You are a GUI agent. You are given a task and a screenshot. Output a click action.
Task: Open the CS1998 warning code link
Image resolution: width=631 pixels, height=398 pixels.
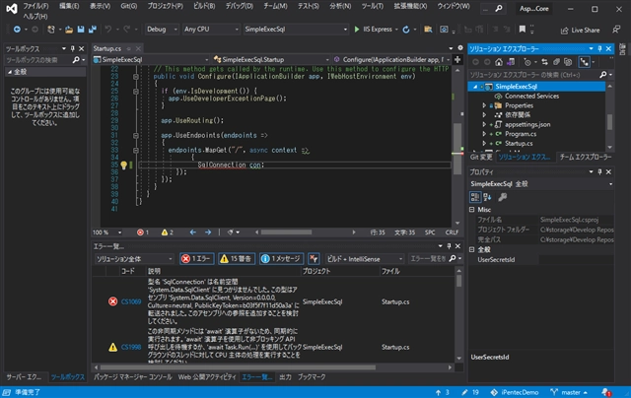(x=131, y=347)
